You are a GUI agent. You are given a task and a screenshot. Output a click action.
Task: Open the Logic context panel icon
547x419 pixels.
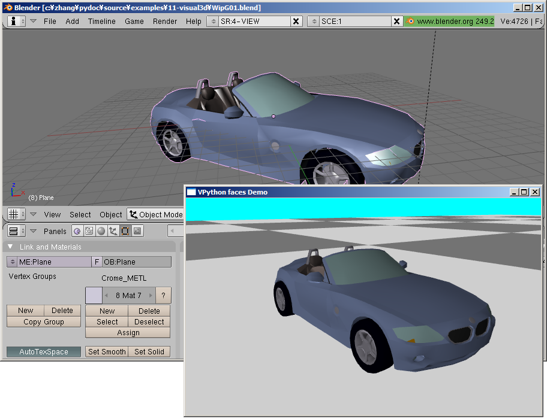[x=77, y=231]
